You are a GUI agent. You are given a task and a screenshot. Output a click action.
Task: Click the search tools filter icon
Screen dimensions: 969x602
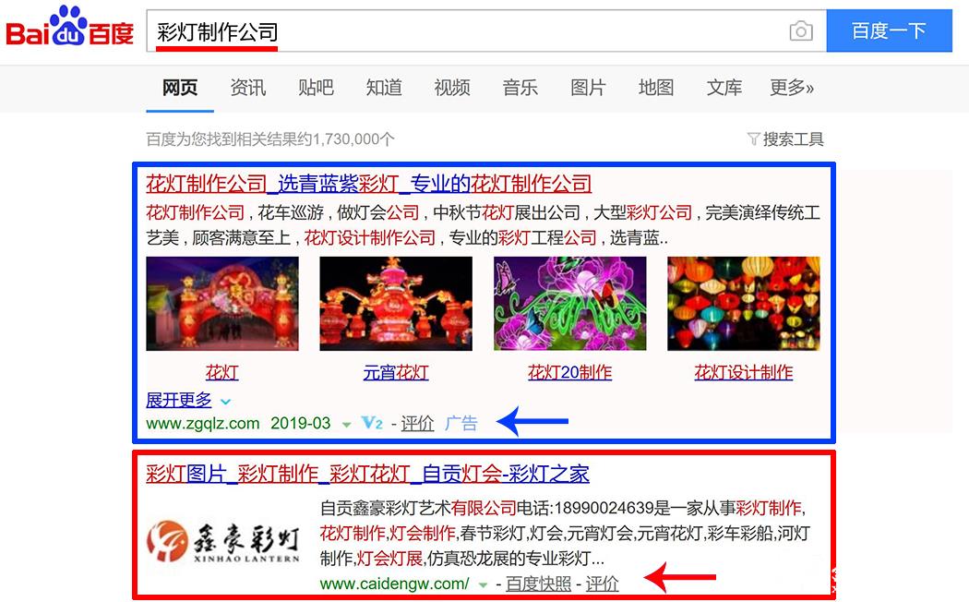click(x=753, y=139)
